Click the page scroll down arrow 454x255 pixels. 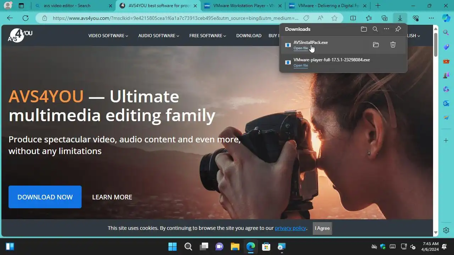tap(436, 233)
